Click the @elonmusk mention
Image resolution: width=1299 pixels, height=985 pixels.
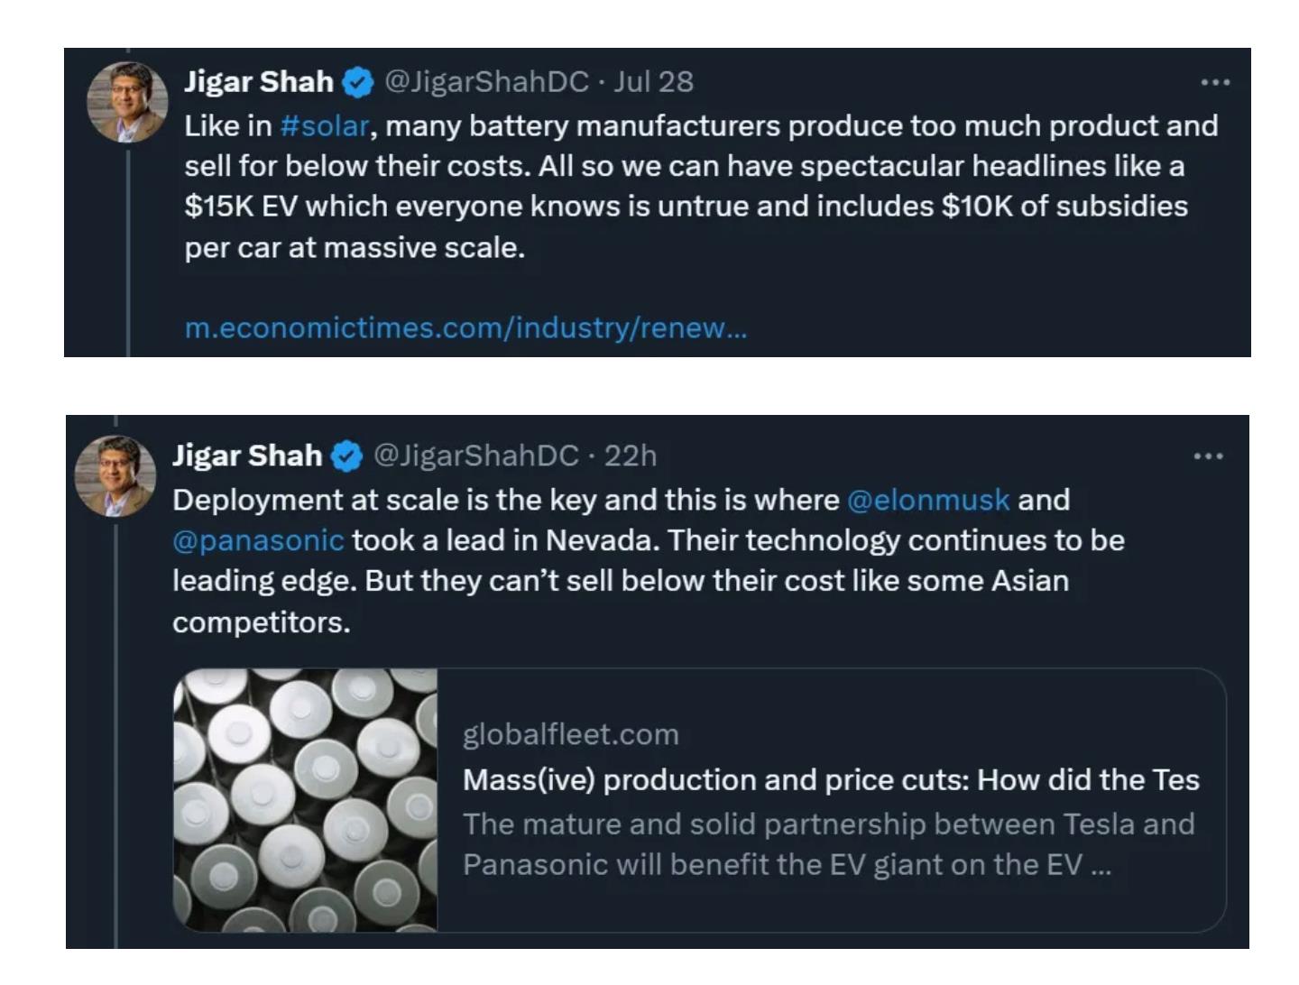pyautogui.click(x=928, y=500)
